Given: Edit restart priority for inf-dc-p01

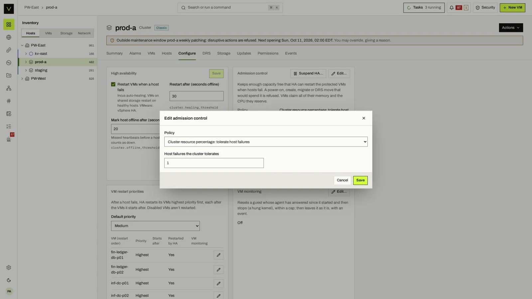Looking at the screenshot, I should (x=218, y=283).
